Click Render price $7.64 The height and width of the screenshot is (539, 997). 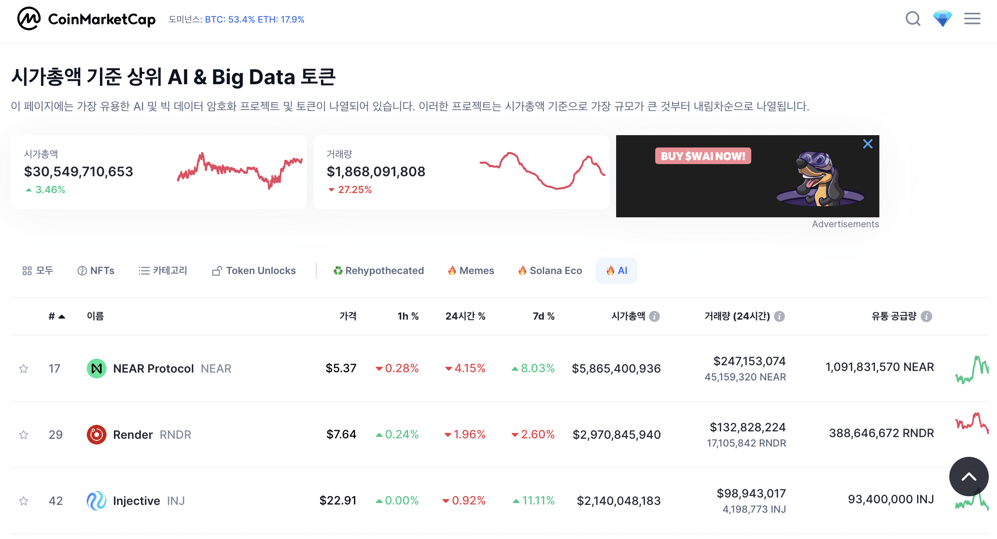click(341, 434)
